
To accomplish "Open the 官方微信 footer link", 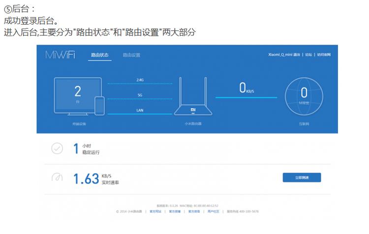I will click(194, 211).
